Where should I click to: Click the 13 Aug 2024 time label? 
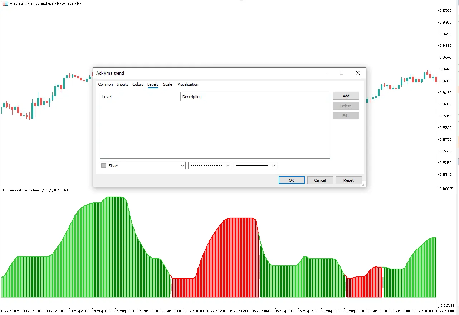tap(11, 311)
